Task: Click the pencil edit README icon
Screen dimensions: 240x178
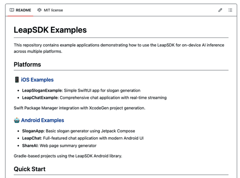Action: (220, 10)
